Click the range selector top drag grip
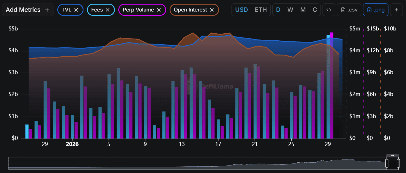This screenshot has height=173, width=406. coord(392,155)
